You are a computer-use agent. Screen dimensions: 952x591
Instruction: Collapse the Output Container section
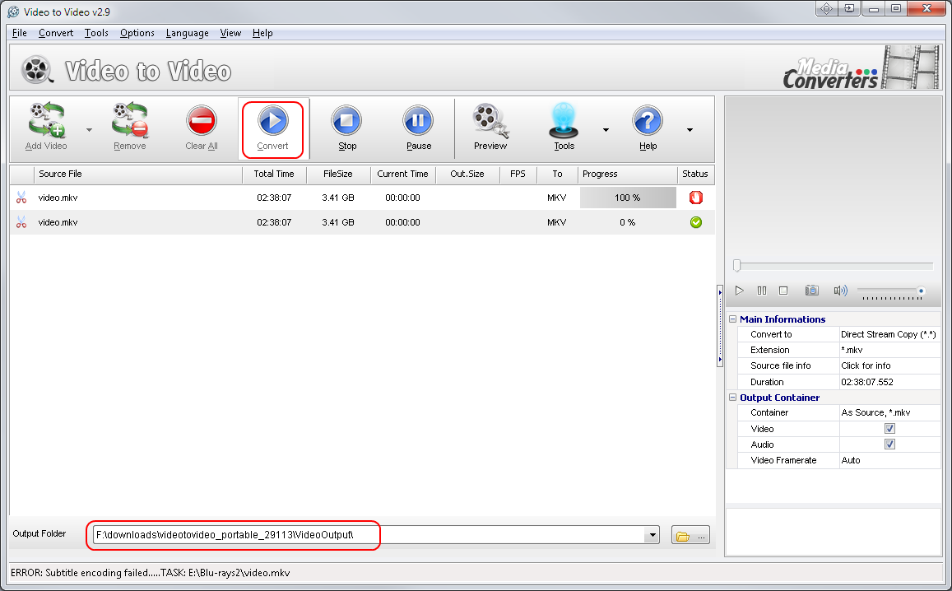click(733, 398)
